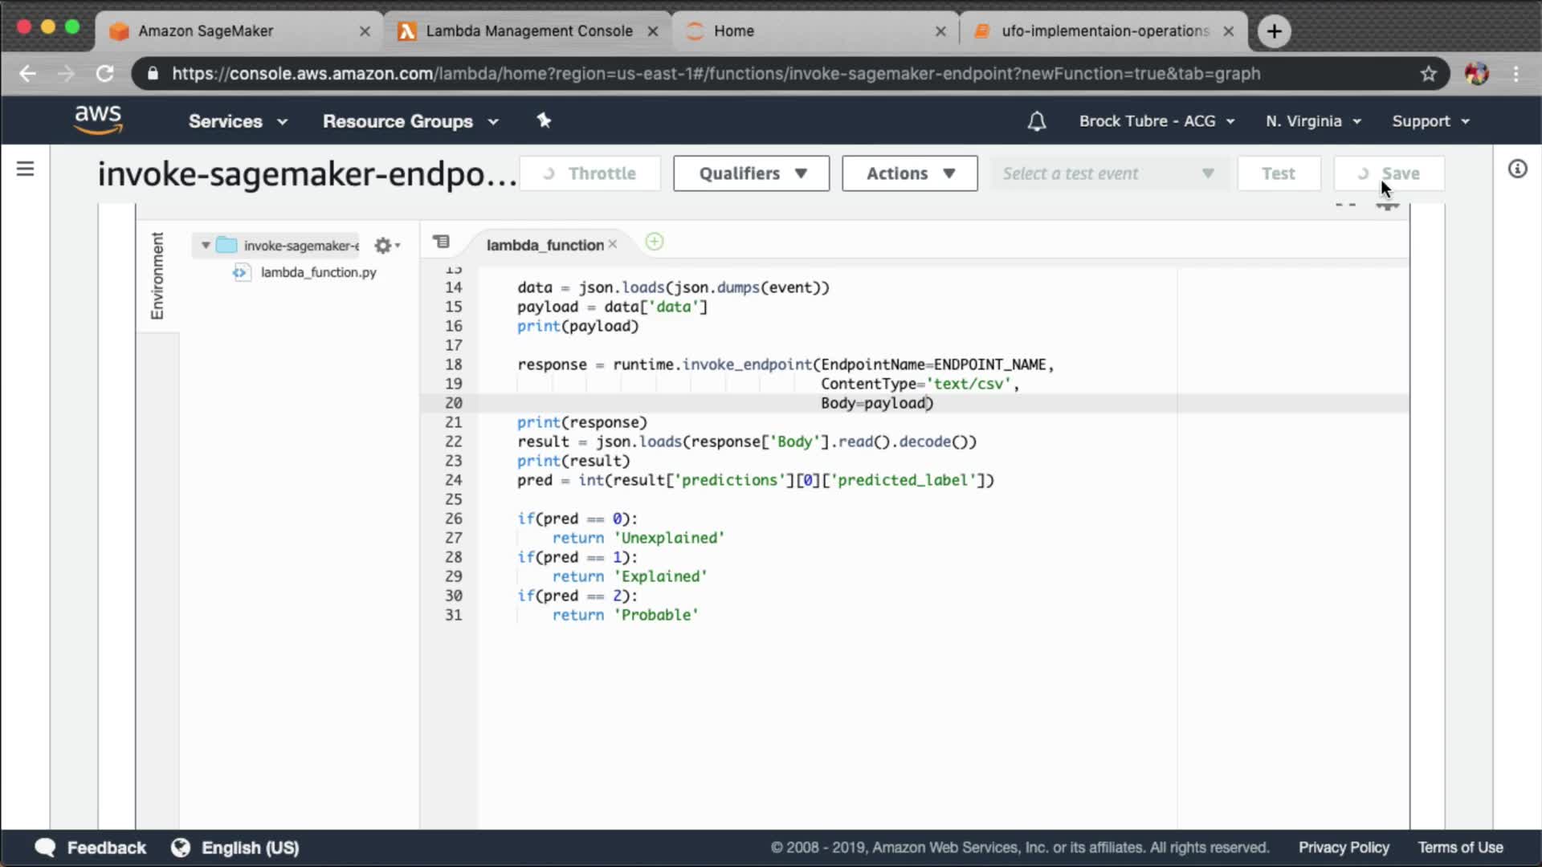Click the notifications bell icon
Viewport: 1542px width, 867px height.
click(x=1037, y=121)
